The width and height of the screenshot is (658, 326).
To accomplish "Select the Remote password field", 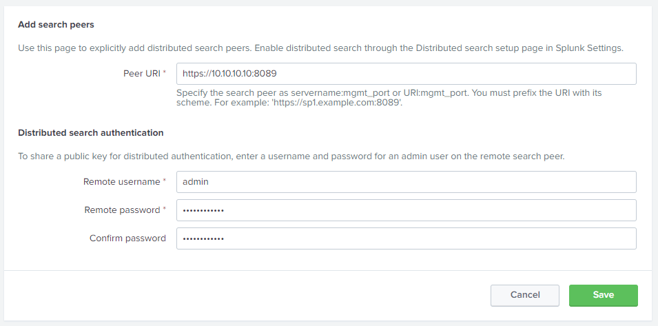I will coord(406,210).
